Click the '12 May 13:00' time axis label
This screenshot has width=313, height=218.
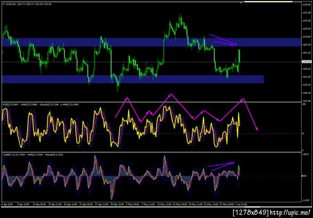pos(164,204)
